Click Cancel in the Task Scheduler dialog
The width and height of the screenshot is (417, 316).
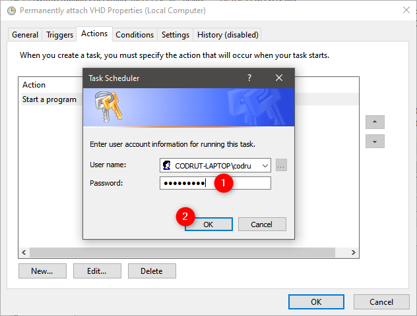tap(262, 224)
